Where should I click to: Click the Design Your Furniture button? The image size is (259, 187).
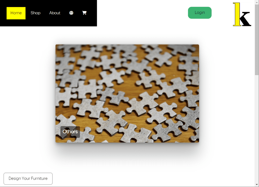pyautogui.click(x=28, y=179)
